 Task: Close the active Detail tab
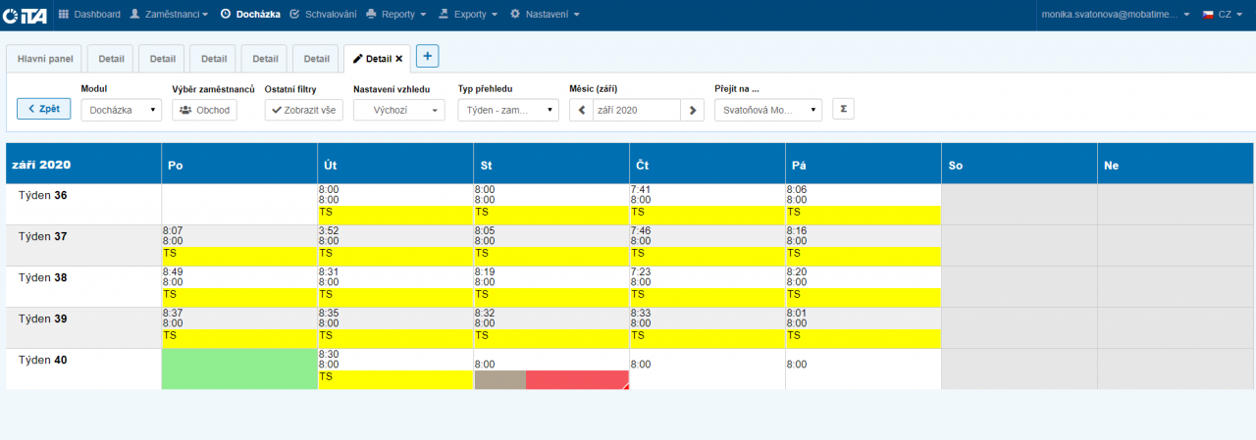tap(398, 59)
